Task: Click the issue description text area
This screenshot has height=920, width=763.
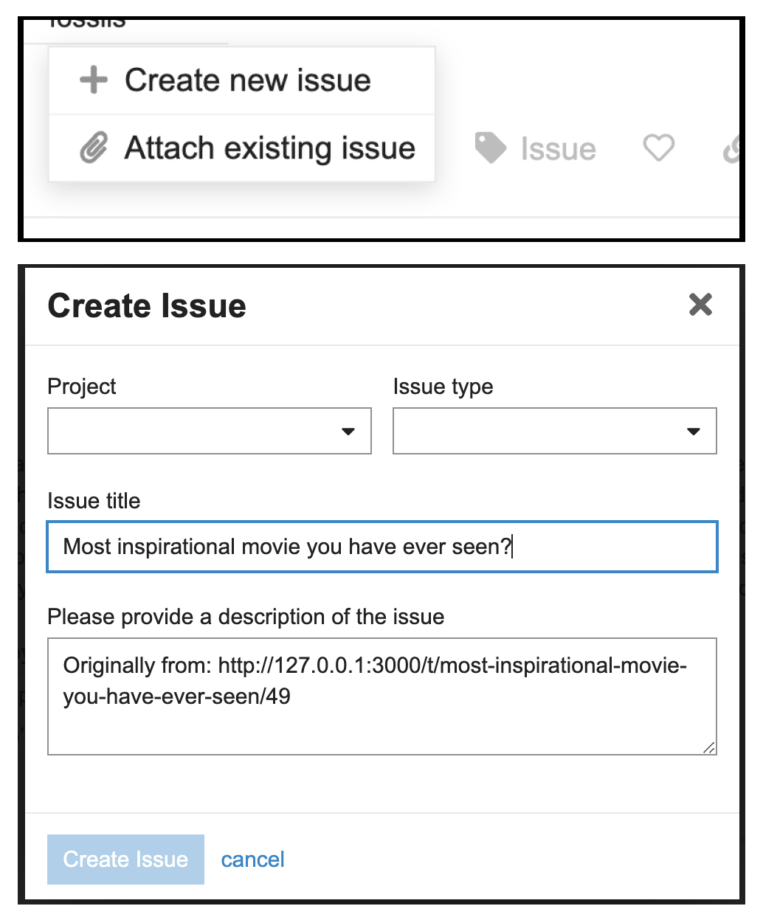Action: tap(382, 694)
